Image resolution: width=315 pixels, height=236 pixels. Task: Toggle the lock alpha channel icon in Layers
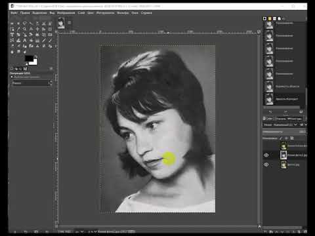click(292, 138)
